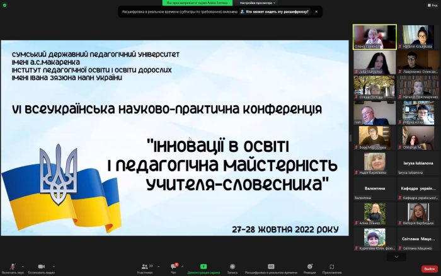Switch layout using the 'Вид' button
The width and height of the screenshot is (441, 276).
coord(433,3)
